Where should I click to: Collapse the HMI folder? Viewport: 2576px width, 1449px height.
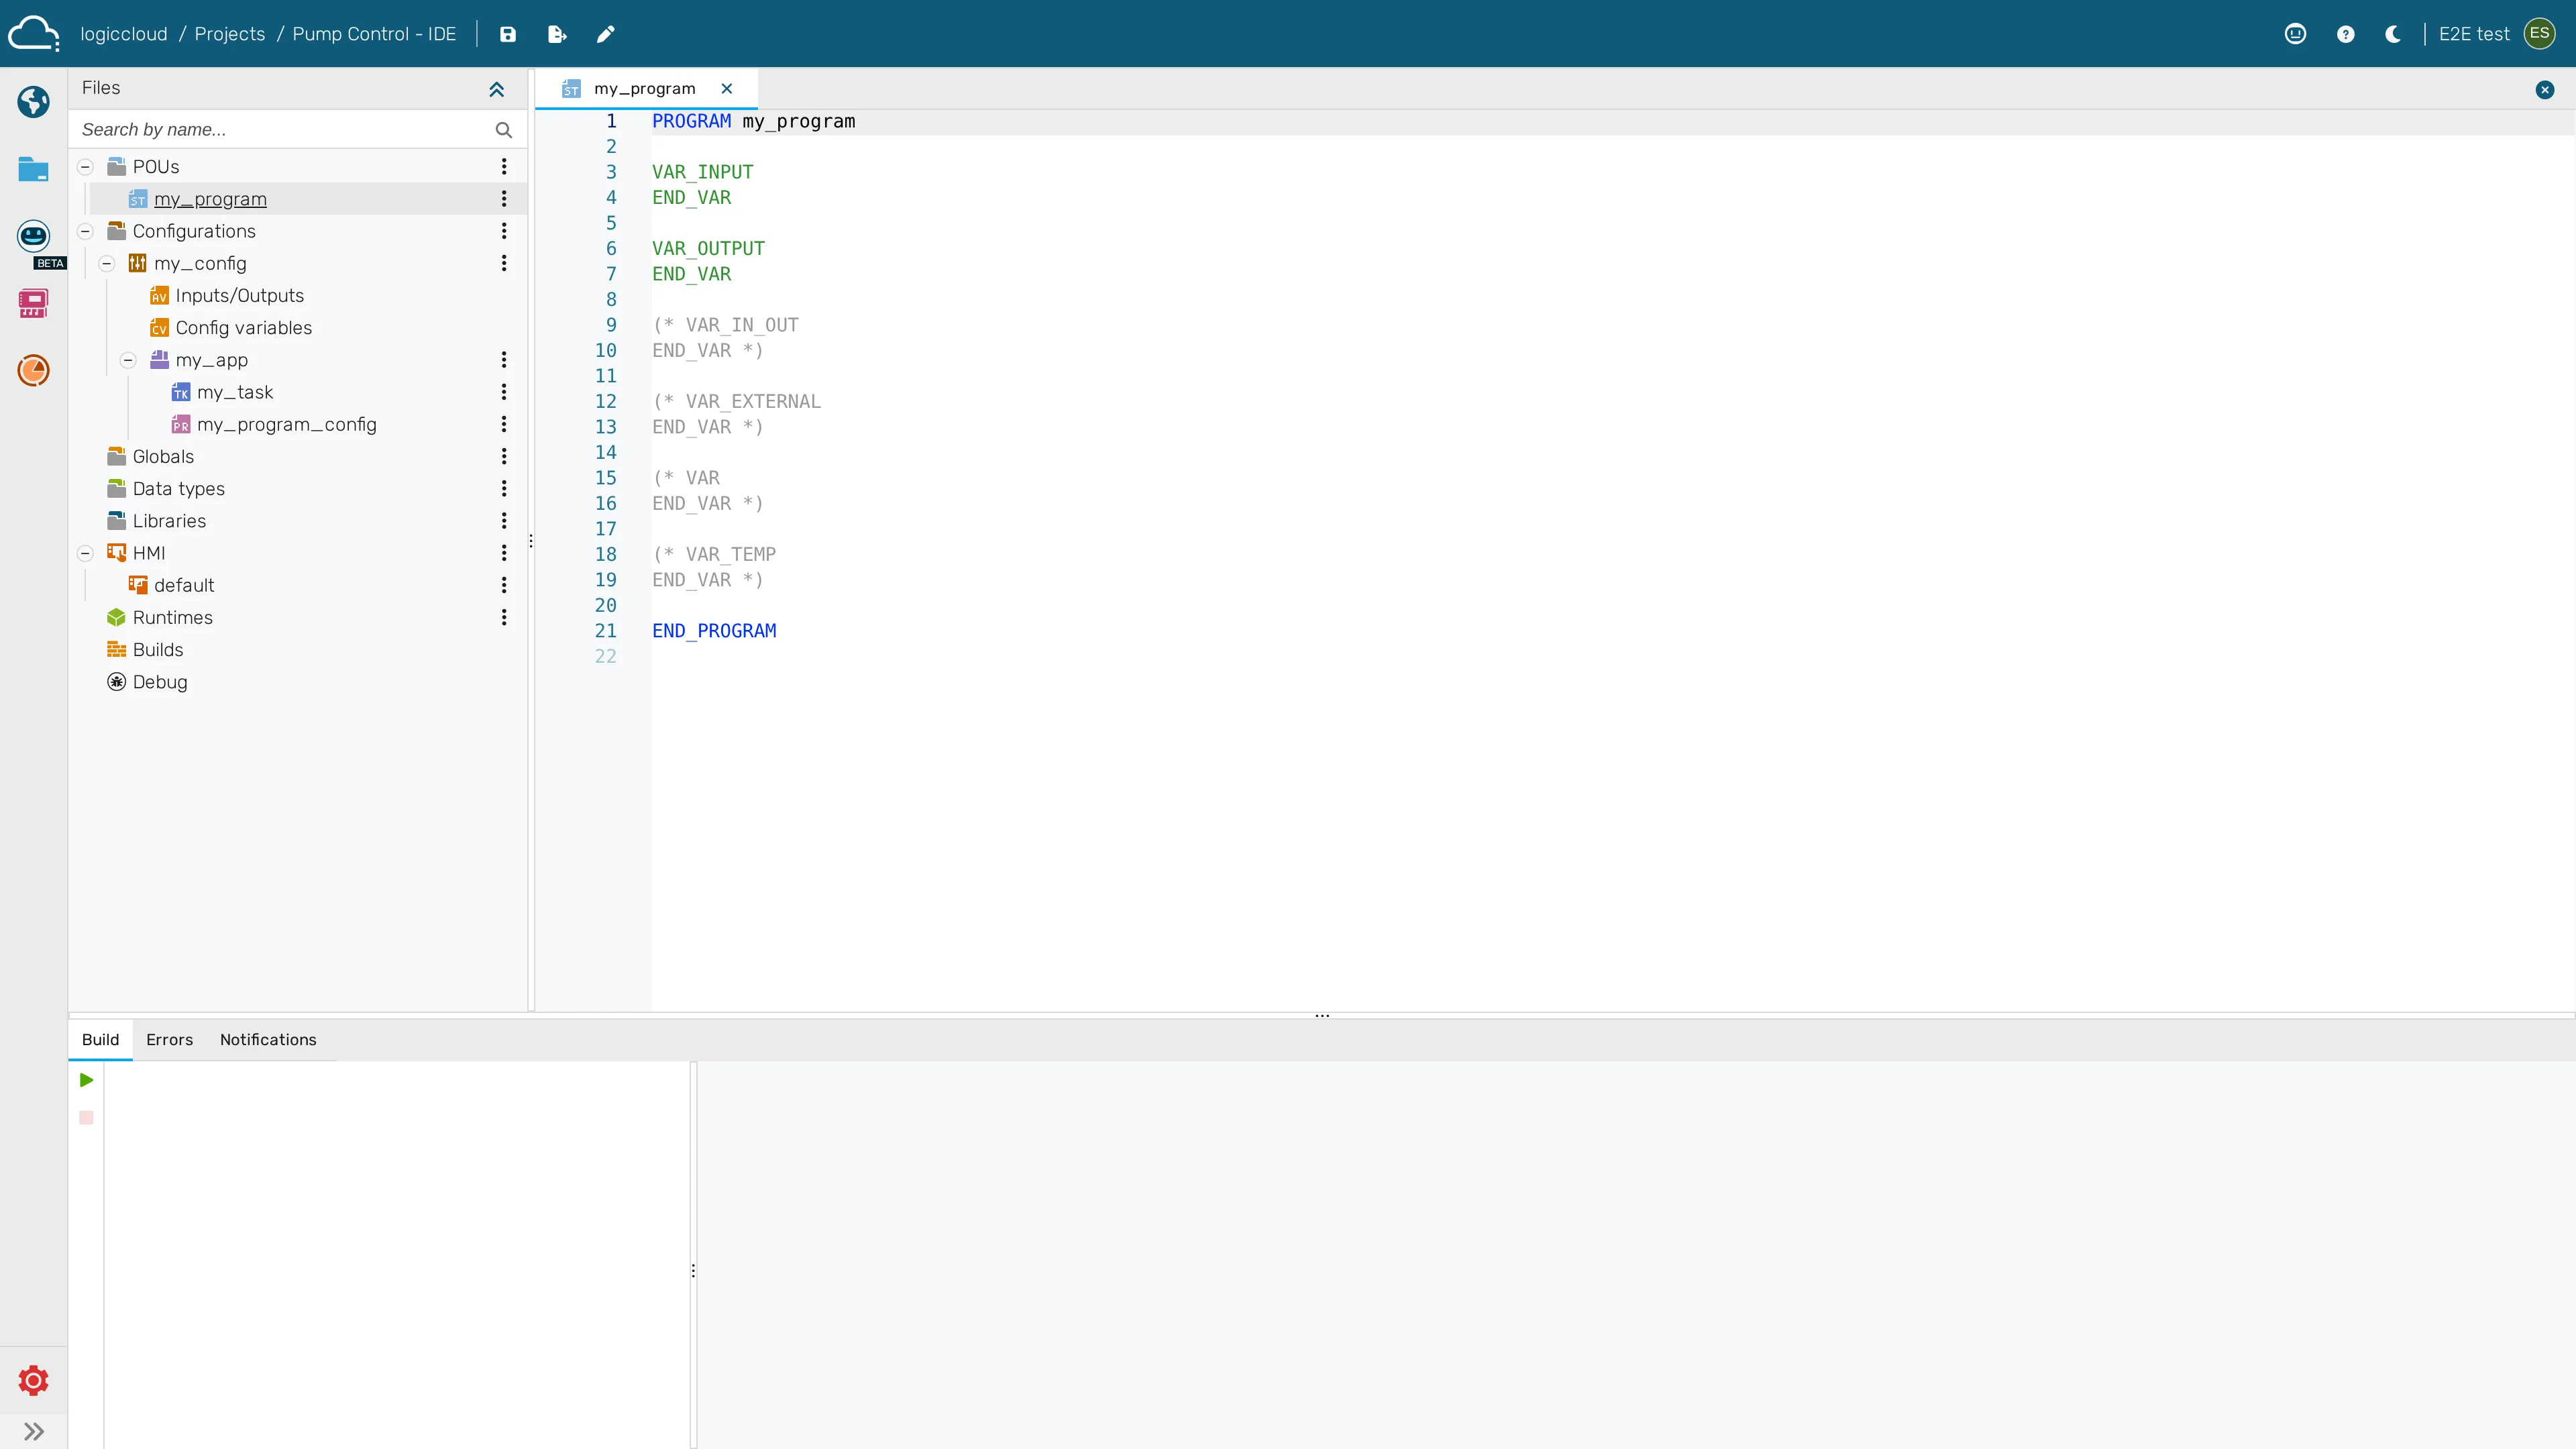click(x=85, y=553)
